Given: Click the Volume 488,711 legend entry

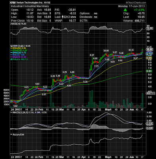Looking at the screenshot, I should pos(20,59).
